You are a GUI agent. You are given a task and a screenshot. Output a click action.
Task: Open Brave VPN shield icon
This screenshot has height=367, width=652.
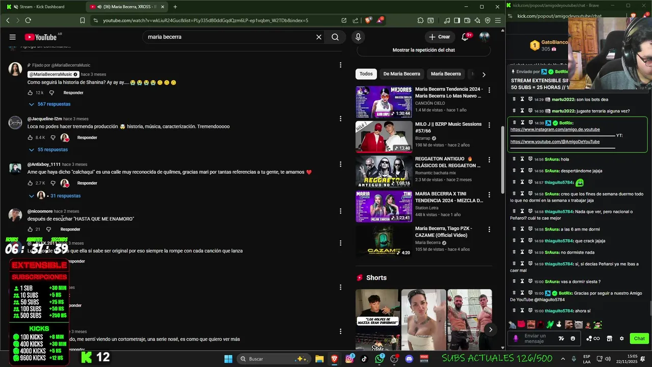tap(487, 20)
